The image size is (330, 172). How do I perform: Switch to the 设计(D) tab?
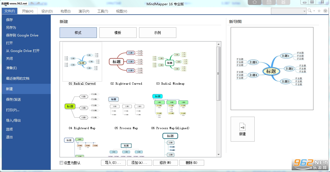pyautogui.click(x=47, y=11)
